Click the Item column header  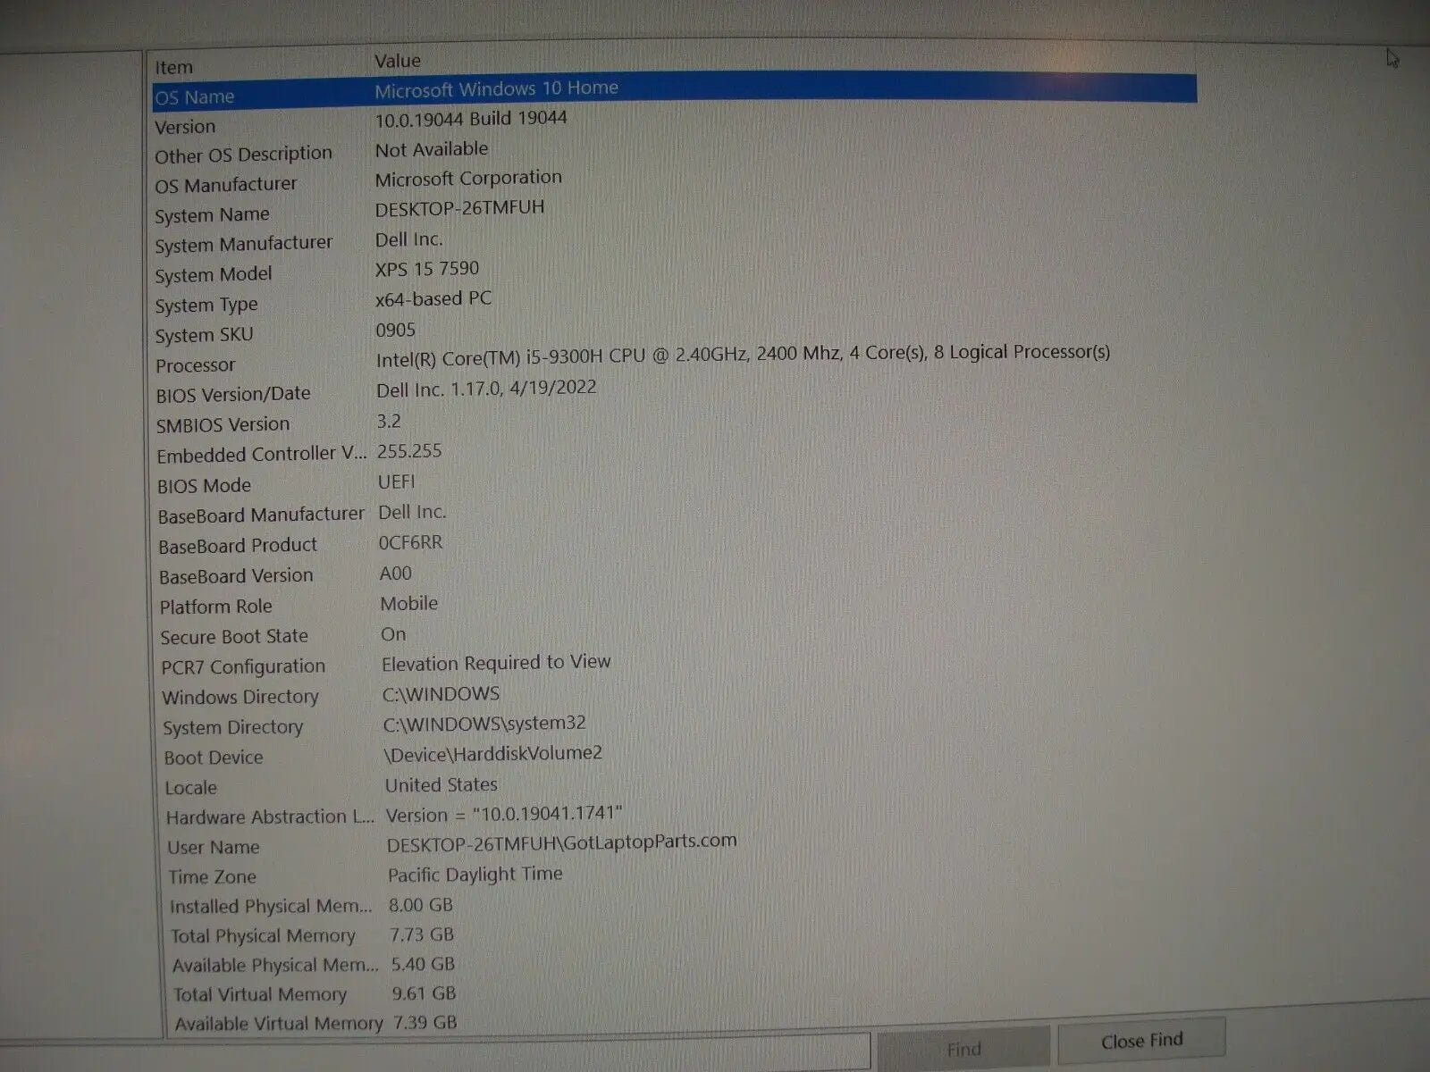coord(173,67)
